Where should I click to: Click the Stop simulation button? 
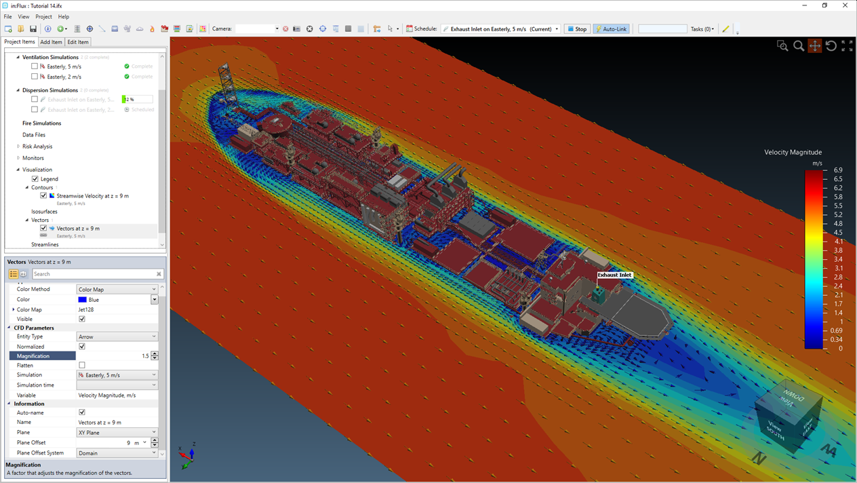(577, 29)
